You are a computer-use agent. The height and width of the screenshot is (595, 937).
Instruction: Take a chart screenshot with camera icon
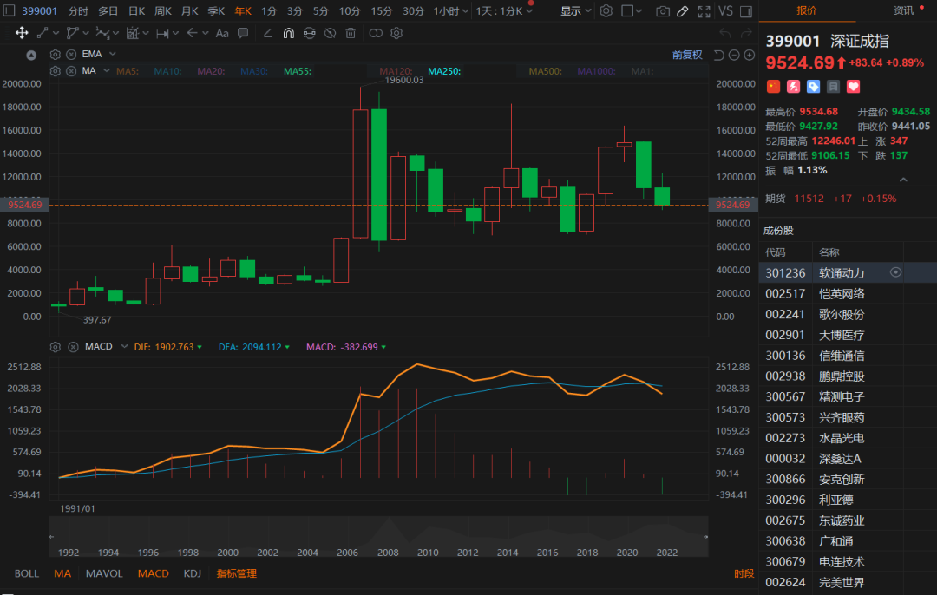tap(662, 11)
